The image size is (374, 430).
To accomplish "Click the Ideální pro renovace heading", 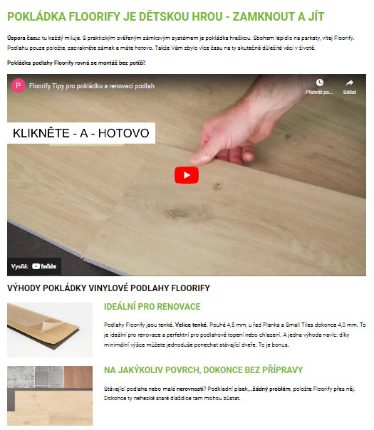I will [x=152, y=307].
